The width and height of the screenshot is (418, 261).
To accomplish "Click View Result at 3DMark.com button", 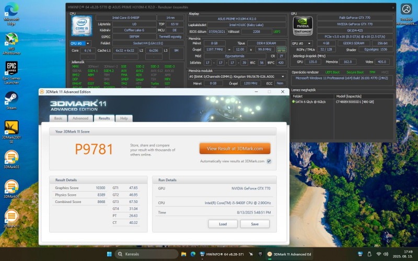I will pos(235,149).
